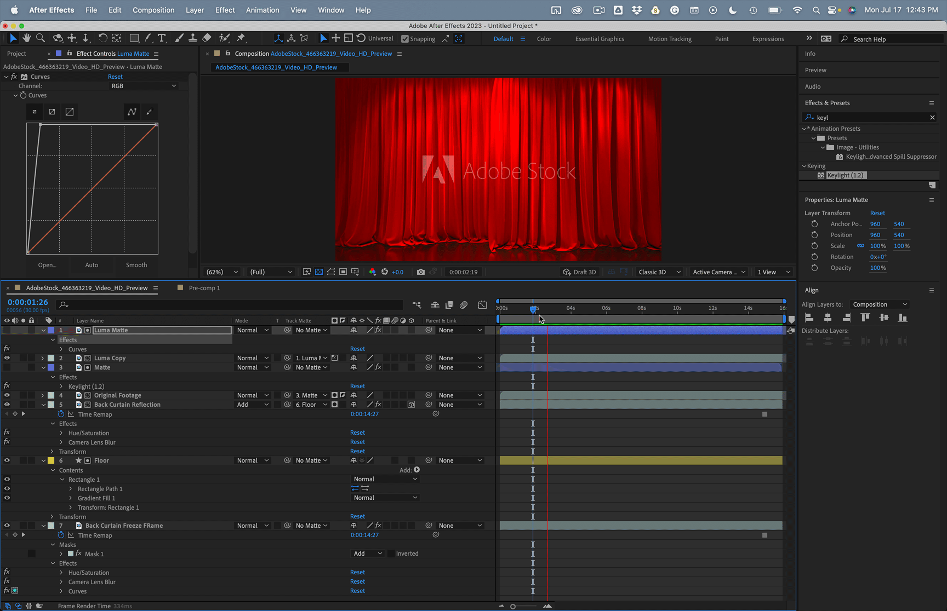The height and width of the screenshot is (611, 947).
Task: Select the Rotation tool
Action: point(102,38)
